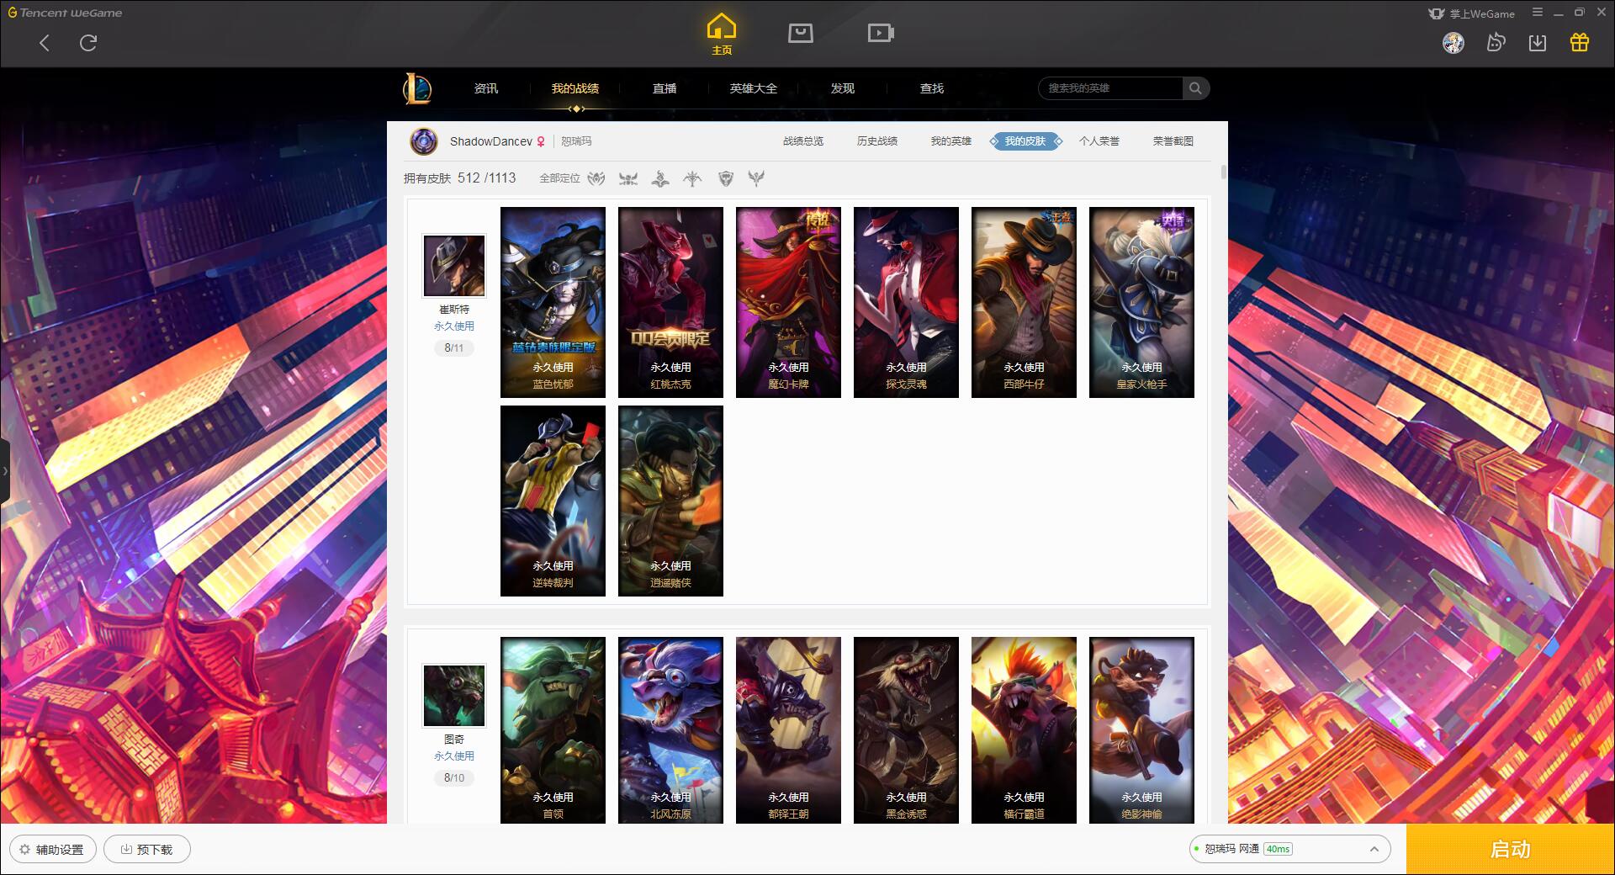Open 辅助设置 assist settings
This screenshot has height=875, width=1615.
click(x=53, y=850)
